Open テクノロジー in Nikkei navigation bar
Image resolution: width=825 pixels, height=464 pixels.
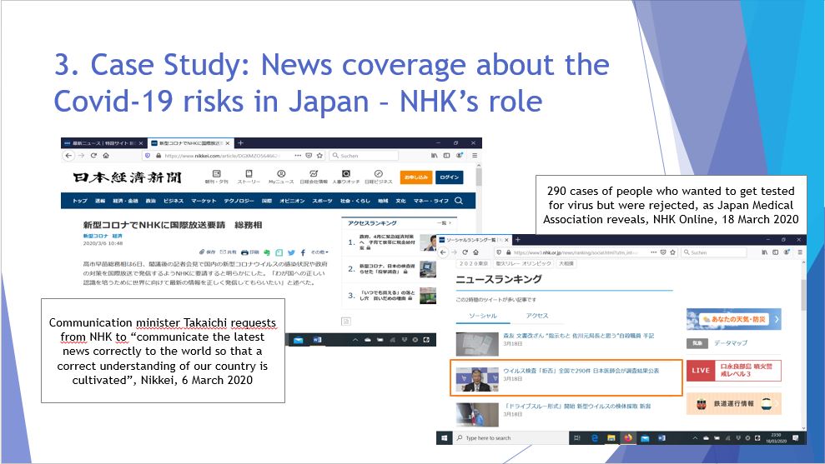[x=239, y=201]
